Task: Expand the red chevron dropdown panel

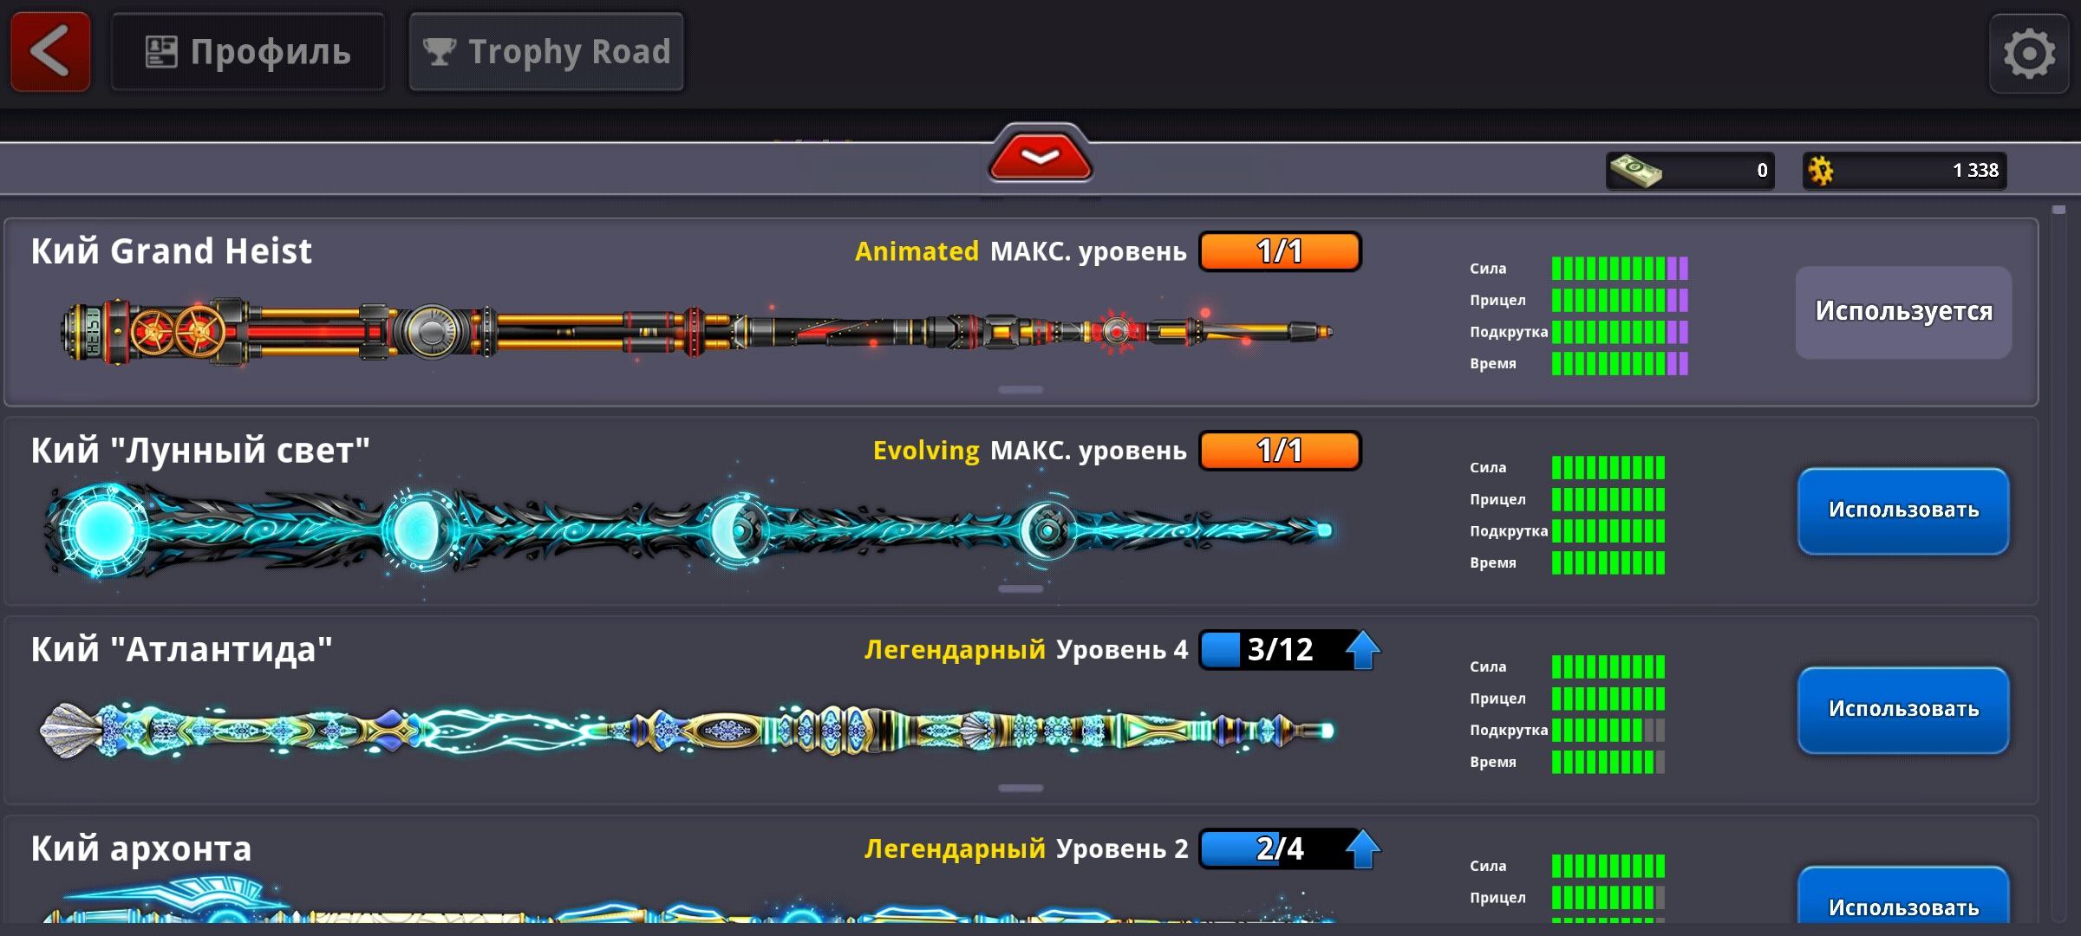Action: (x=1040, y=156)
